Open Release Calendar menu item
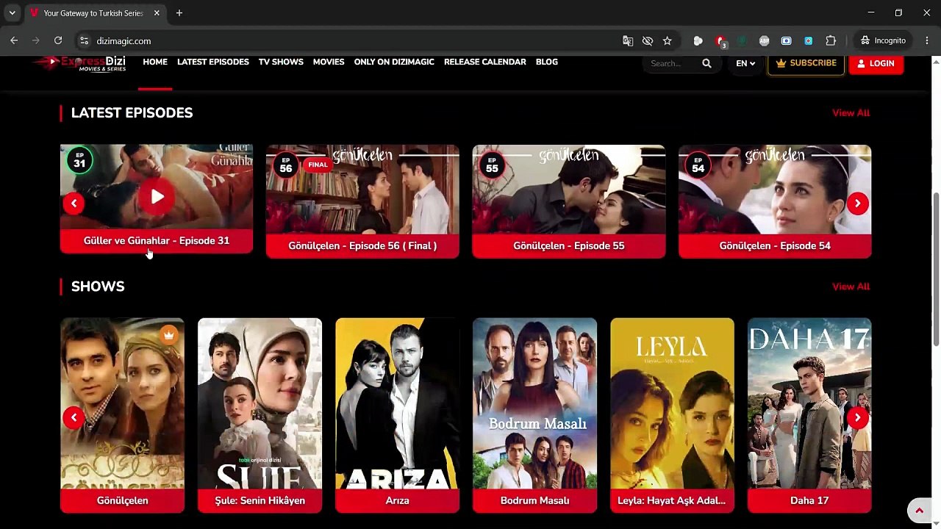Viewport: 941px width, 529px height. click(x=485, y=62)
